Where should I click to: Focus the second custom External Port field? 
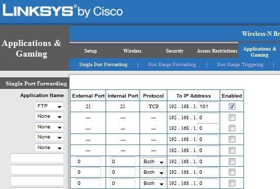pyautogui.click(x=88, y=172)
